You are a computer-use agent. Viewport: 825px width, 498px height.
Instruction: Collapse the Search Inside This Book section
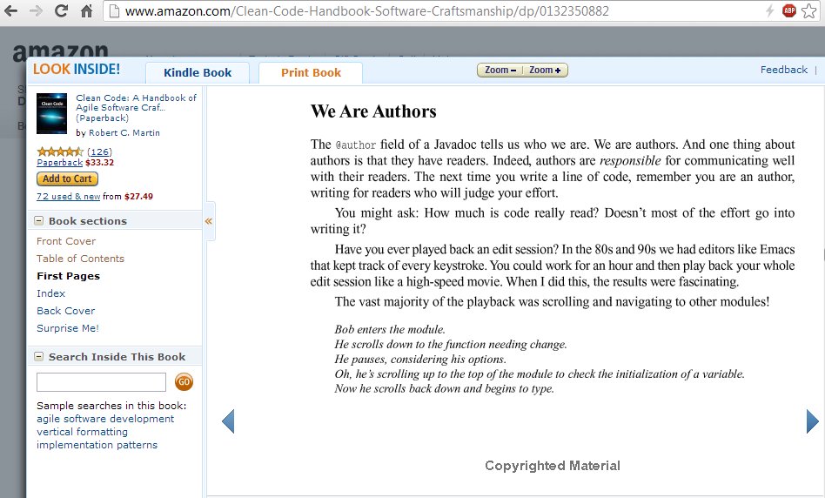point(39,356)
